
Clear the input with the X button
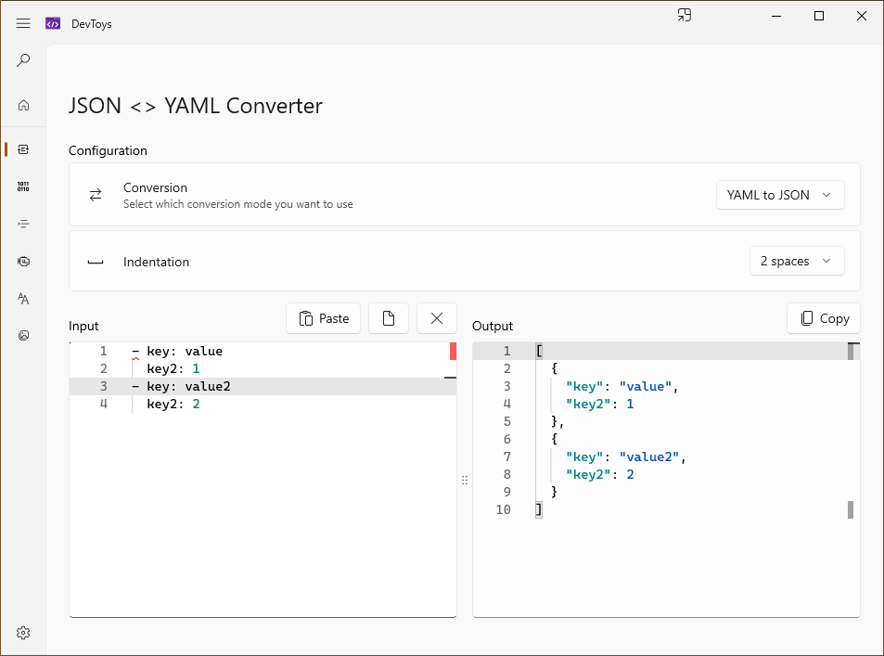coord(436,317)
